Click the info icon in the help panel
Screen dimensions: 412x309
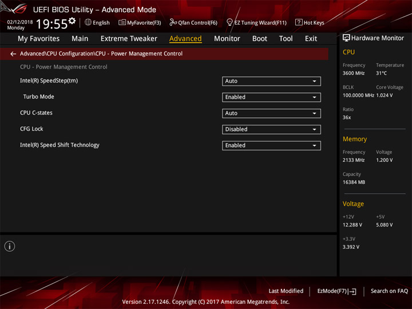pyautogui.click(x=10, y=246)
